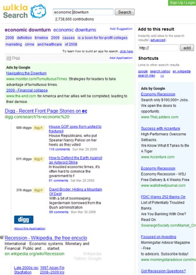Screen dimensions: 196x275
Task: Select the 'definition' related tag
Action: 24,38
